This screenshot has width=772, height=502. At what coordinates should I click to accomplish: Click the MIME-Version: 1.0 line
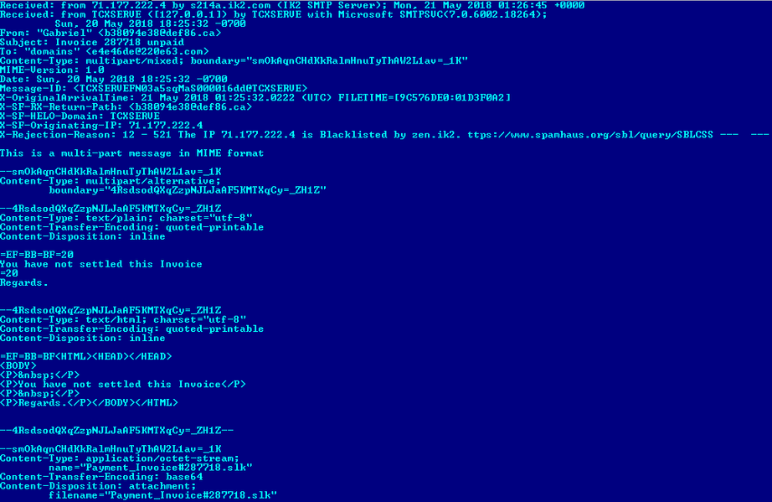[x=52, y=70]
